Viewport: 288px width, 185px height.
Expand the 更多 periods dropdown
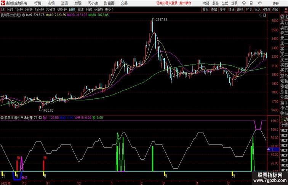(x=109, y=9)
